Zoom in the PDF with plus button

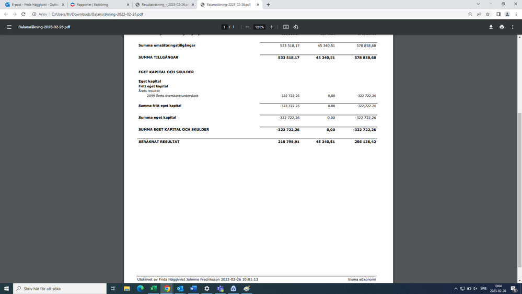[271, 27]
